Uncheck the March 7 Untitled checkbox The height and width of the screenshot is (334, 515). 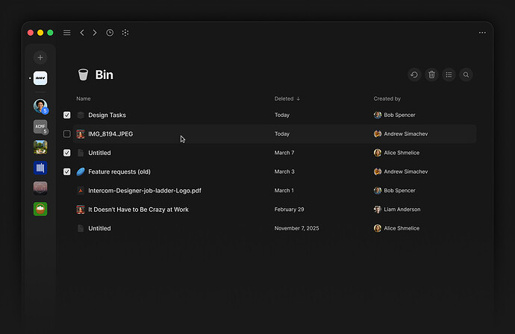click(x=67, y=153)
